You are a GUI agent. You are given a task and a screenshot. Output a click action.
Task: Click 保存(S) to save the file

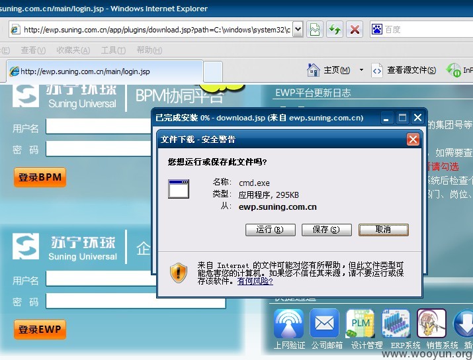326,230
